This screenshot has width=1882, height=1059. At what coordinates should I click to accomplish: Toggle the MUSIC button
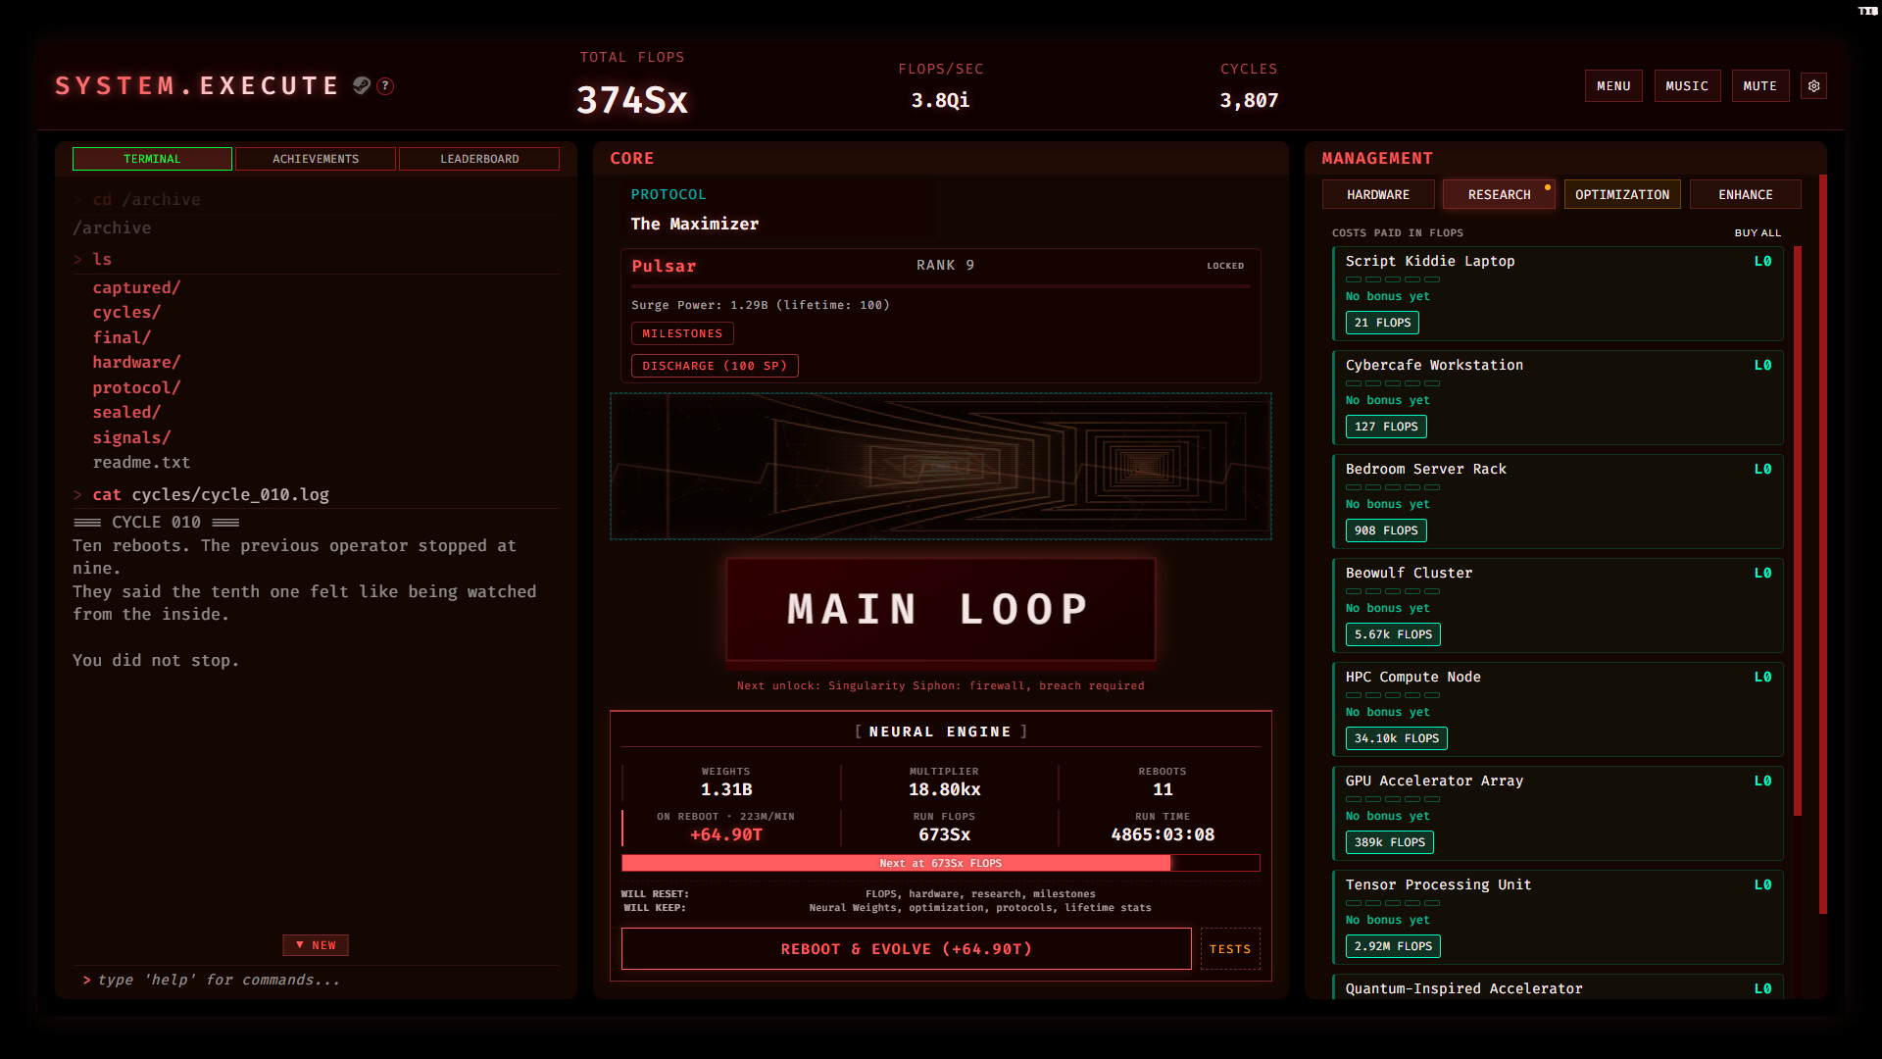pos(1687,86)
